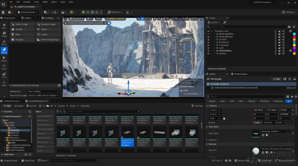Click Import in Content Browser
The width and height of the screenshot is (298, 166).
pos(19,106)
